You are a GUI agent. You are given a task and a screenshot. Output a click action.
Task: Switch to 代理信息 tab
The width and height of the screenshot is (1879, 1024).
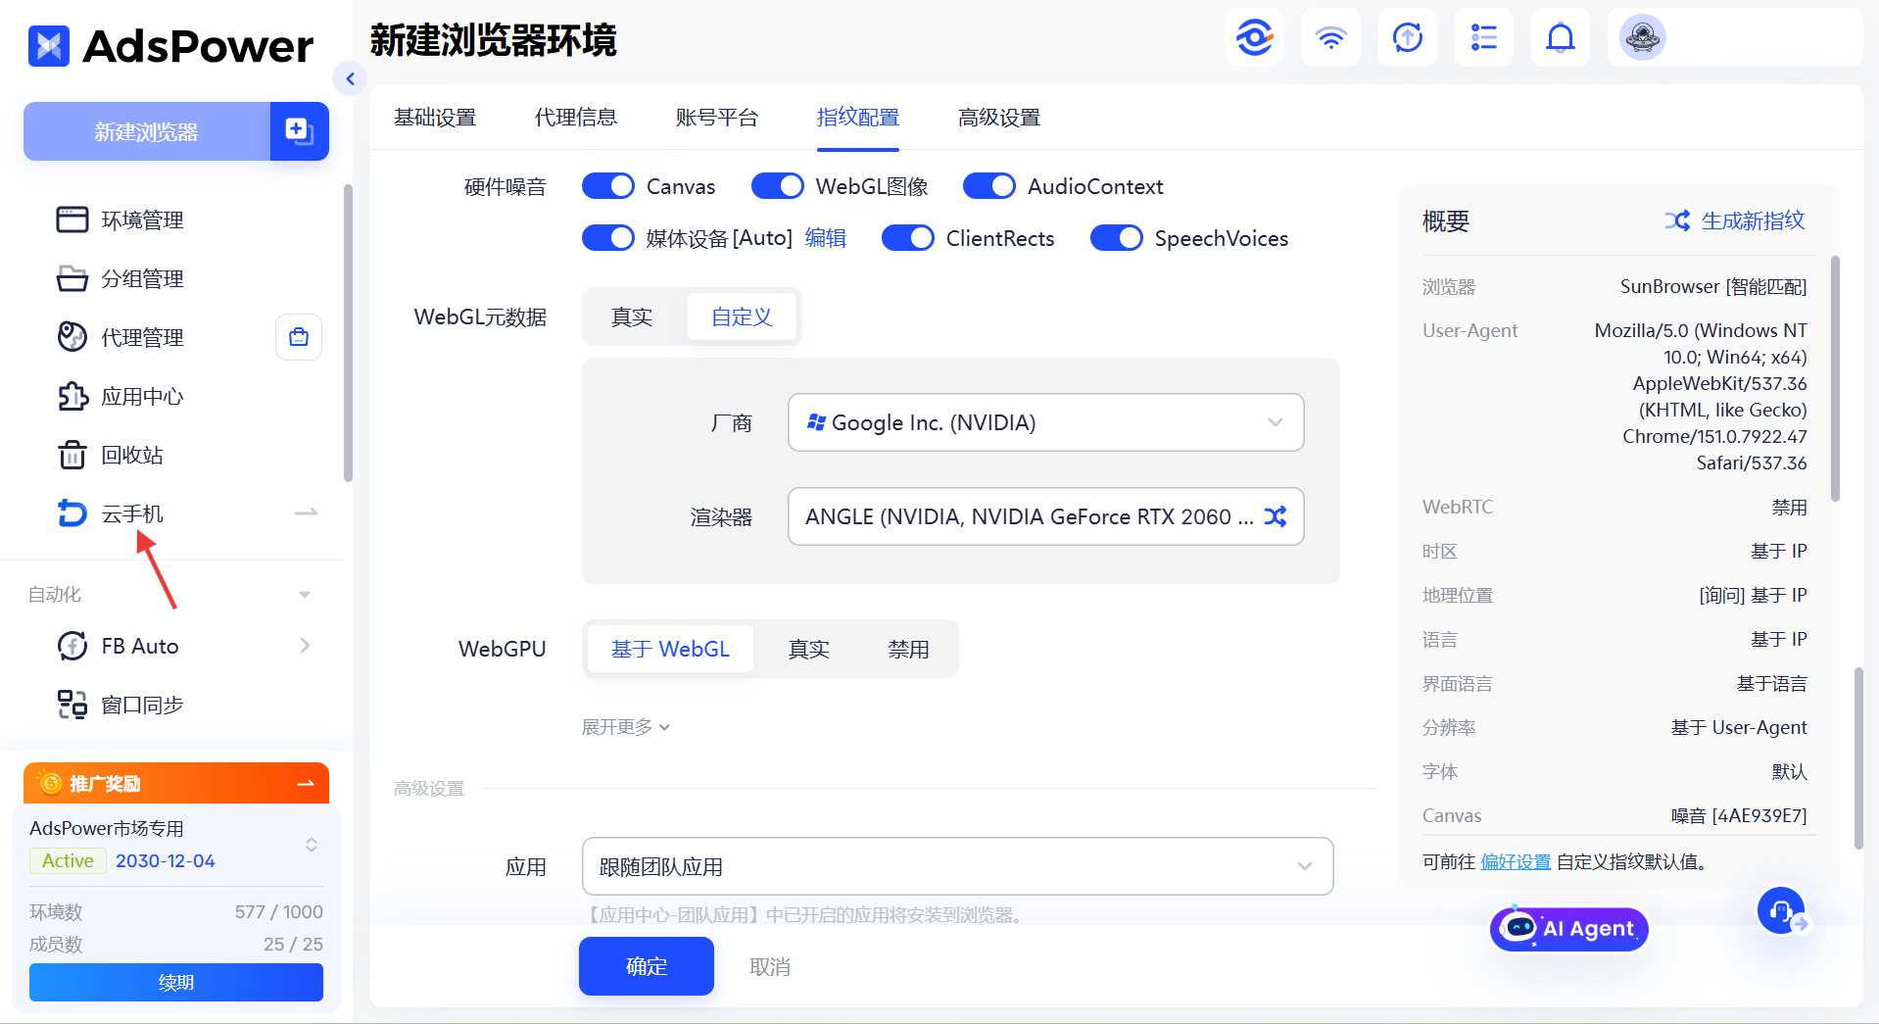click(x=576, y=118)
